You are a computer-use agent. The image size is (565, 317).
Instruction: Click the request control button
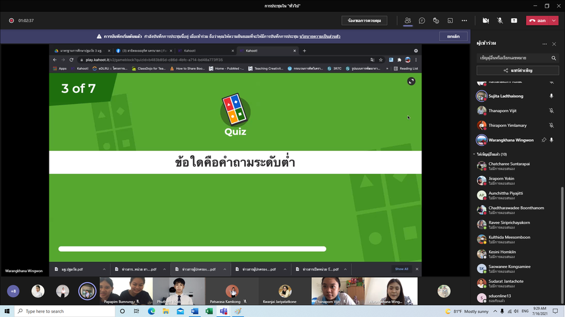point(364,21)
